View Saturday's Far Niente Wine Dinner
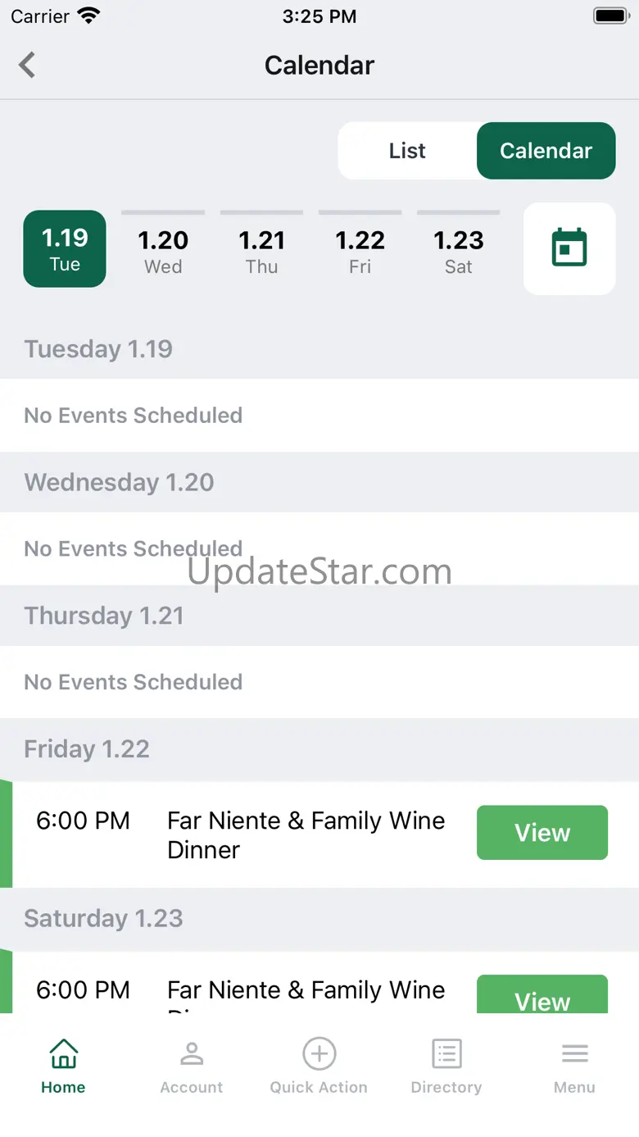 click(x=542, y=994)
